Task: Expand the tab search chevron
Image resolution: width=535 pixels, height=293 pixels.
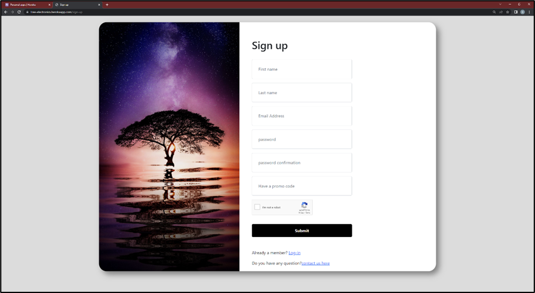Action: 500,4
